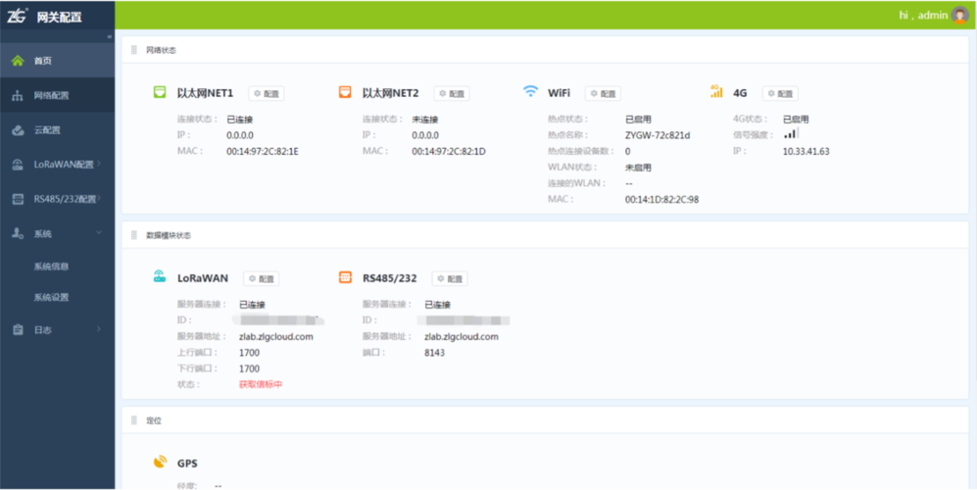Open 配置 for 4G
The height and width of the screenshot is (490, 977).
pos(780,93)
